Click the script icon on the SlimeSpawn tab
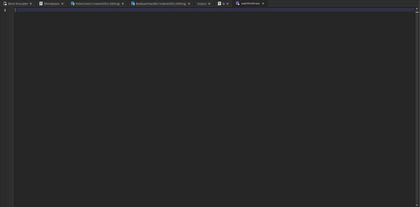The image size is (420, 207). (x=41, y=3)
